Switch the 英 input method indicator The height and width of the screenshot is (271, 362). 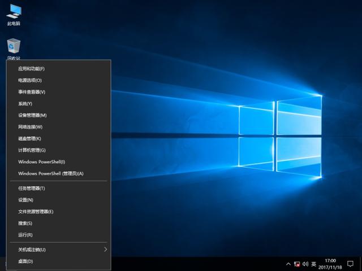[313, 264]
